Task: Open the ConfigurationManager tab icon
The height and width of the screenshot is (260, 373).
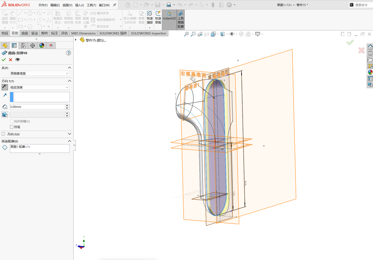Action: [x=23, y=45]
